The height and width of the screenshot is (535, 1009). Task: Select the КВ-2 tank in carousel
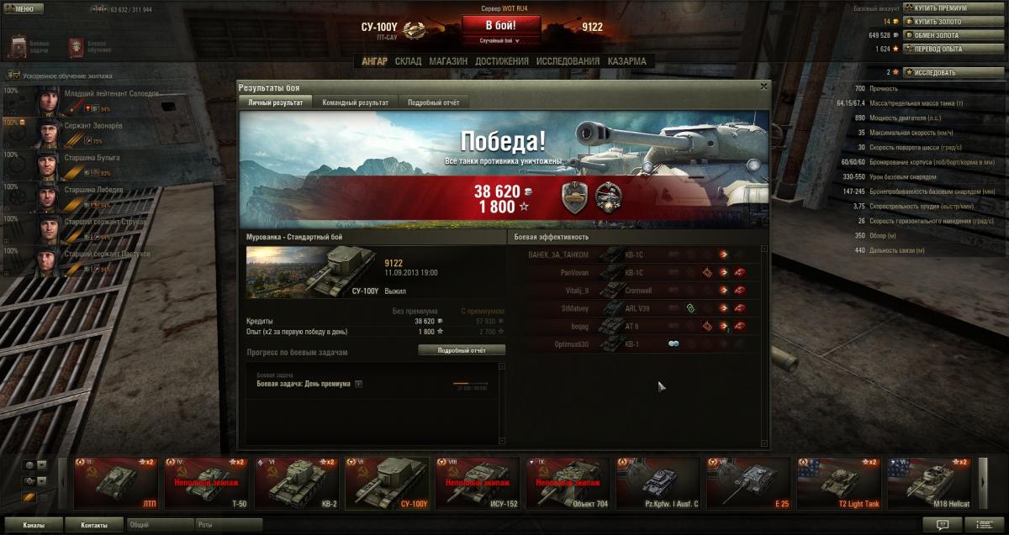tap(298, 484)
